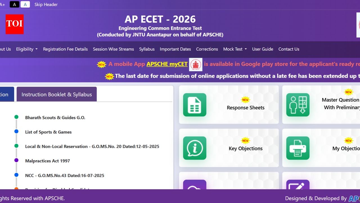Image resolution: width=360 pixels, height=203 pixels.
Task: Expand the Eligibility dropdown menu
Action: click(x=27, y=49)
